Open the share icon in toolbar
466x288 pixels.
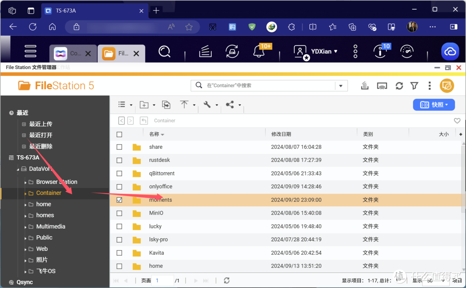230,105
